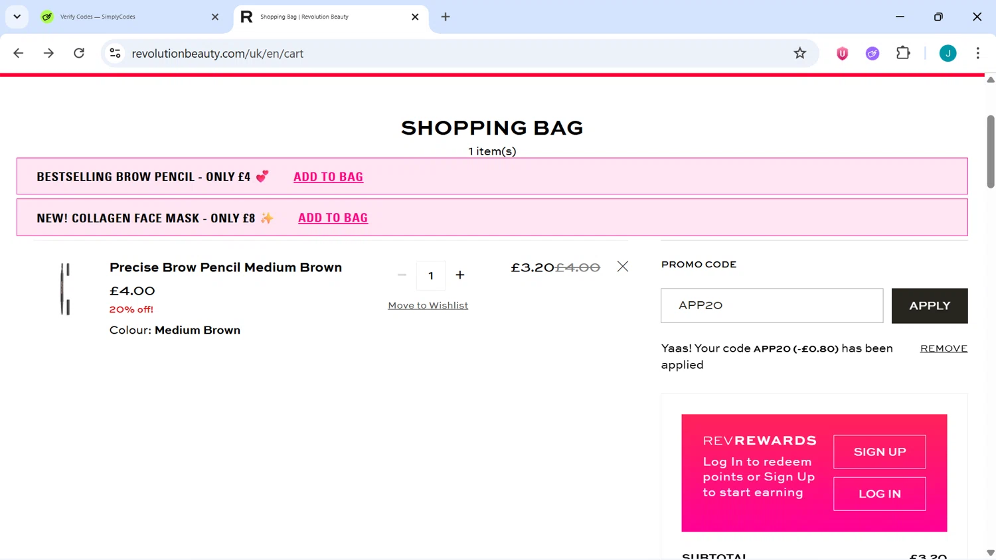
Task: Click the promo code input field
Action: pos(772,305)
